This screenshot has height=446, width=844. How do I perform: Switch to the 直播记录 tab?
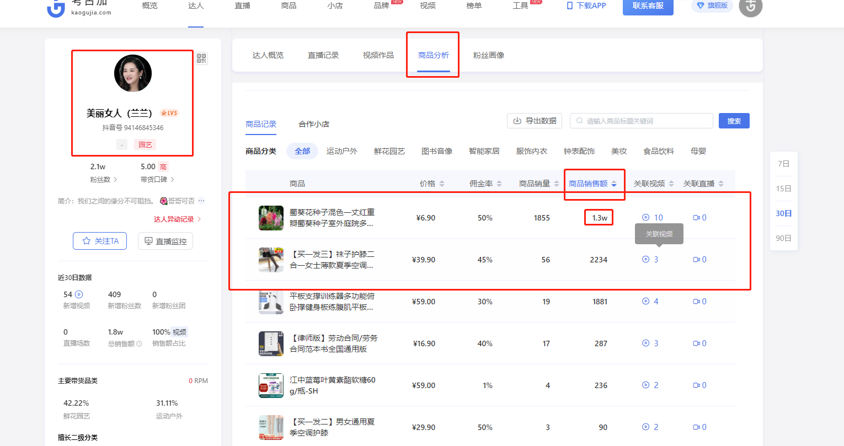(x=323, y=55)
